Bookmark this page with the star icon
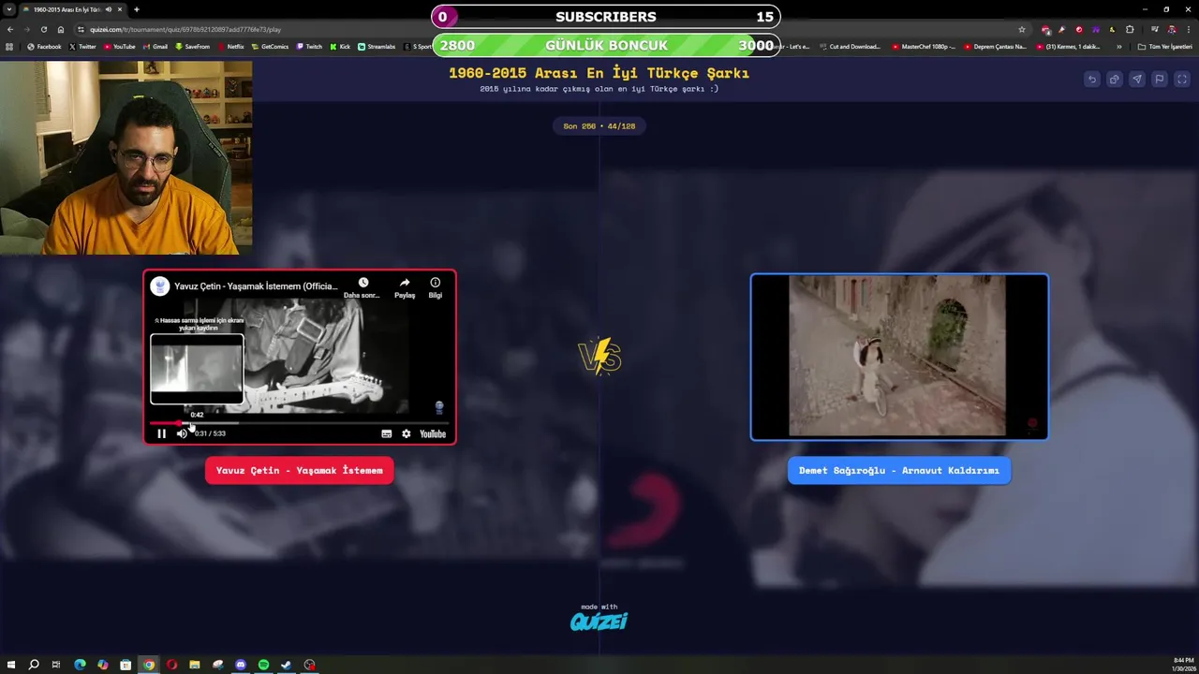 (1022, 29)
